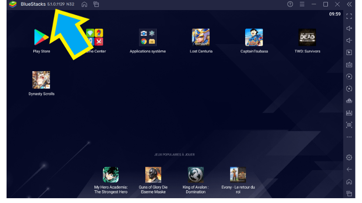Open the CaptainTsubasa game
This screenshot has height=203, width=362.
(254, 38)
